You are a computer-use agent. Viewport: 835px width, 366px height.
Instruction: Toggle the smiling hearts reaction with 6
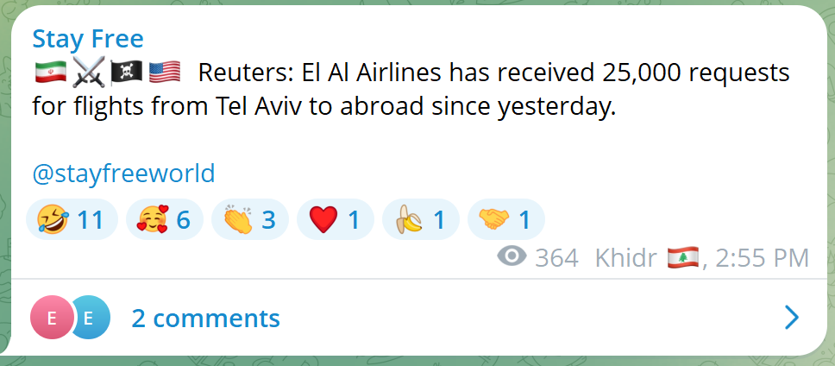pos(165,219)
